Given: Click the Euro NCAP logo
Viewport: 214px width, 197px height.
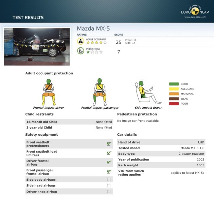Looking at the screenshot, I should click(195, 11).
